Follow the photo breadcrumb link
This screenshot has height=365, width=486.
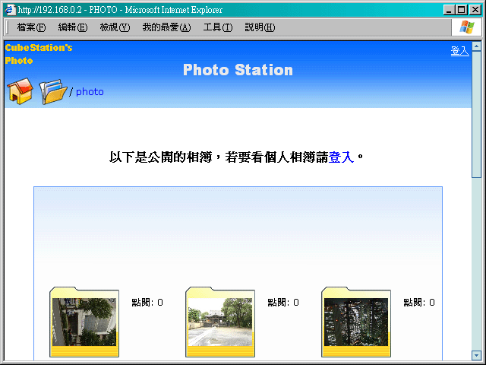pyautogui.click(x=90, y=92)
